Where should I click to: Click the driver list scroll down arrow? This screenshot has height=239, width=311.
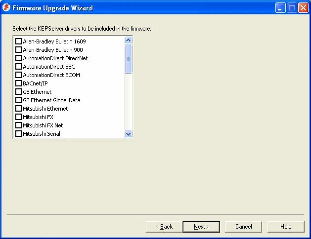pyautogui.click(x=129, y=134)
